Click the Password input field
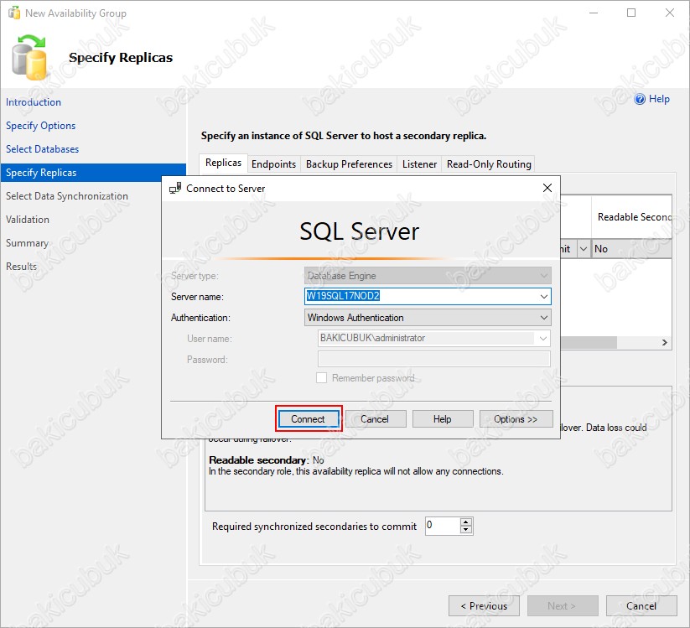This screenshot has height=628, width=690. coord(434,359)
